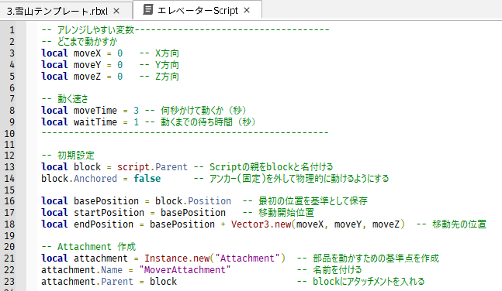Click line number 10 in gutter
502x291 pixels.
(9, 134)
